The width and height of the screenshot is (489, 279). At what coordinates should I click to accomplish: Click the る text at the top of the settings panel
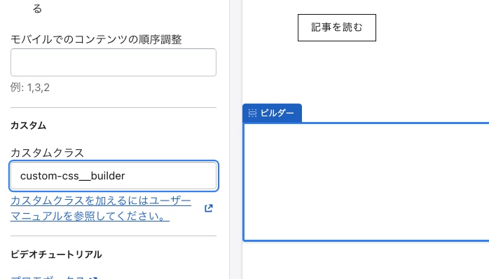[37, 8]
